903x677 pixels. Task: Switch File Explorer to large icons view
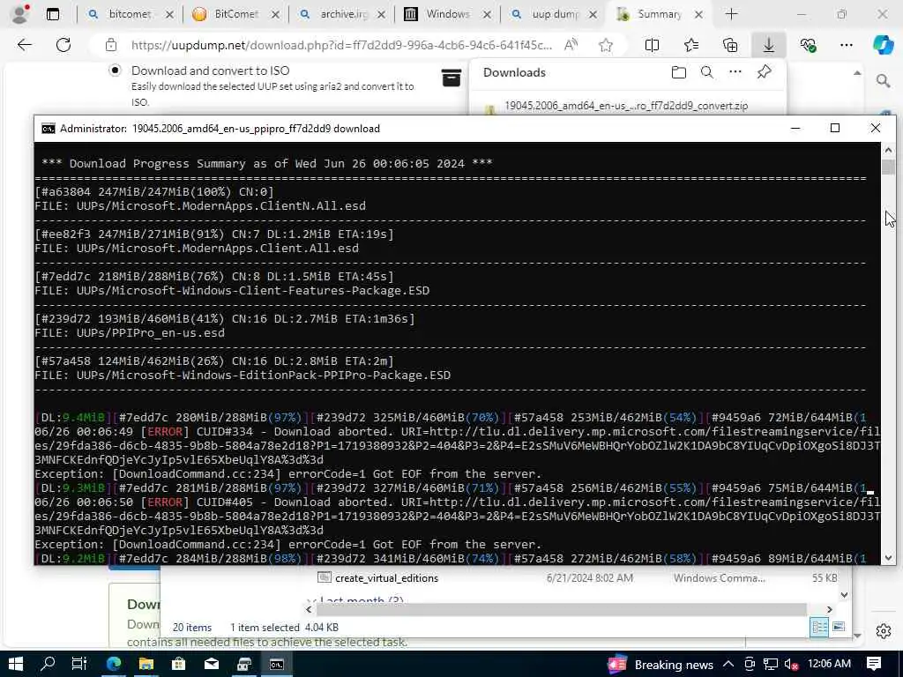point(839,627)
